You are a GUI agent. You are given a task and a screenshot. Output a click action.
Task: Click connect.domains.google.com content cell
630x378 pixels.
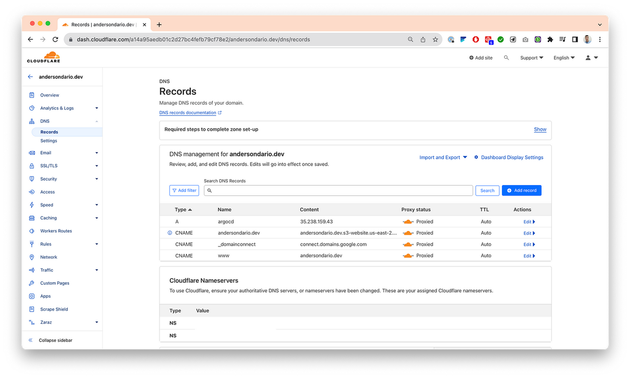(333, 244)
